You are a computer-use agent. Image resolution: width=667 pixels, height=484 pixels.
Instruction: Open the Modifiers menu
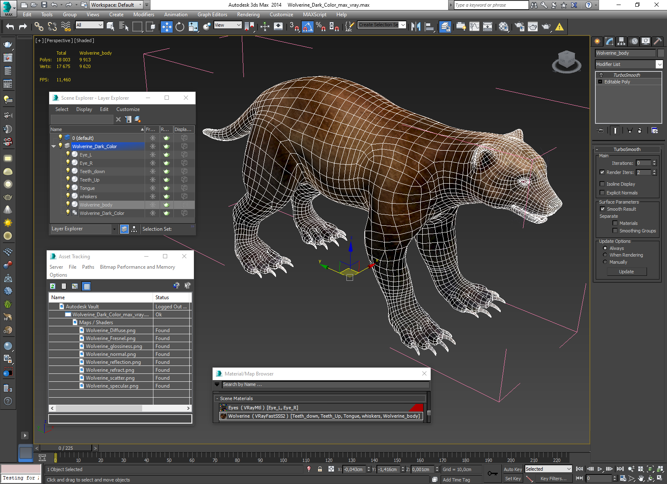[143, 15]
